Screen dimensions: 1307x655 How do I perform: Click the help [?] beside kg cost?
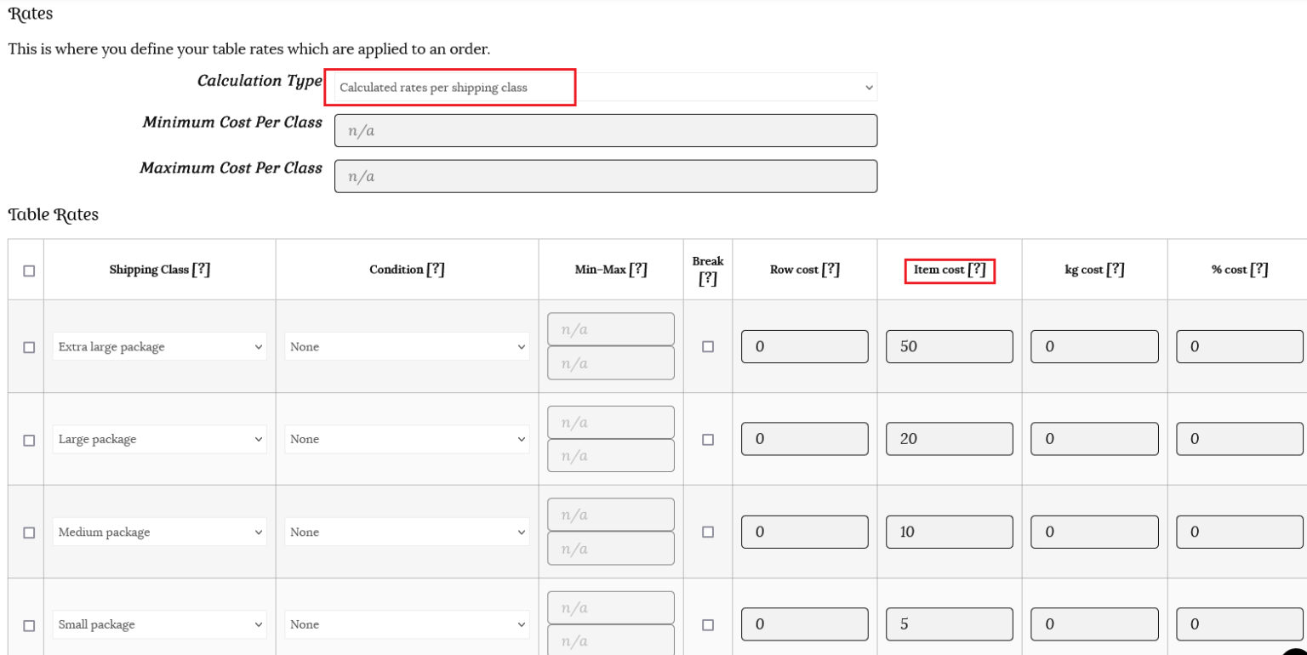1115,270
